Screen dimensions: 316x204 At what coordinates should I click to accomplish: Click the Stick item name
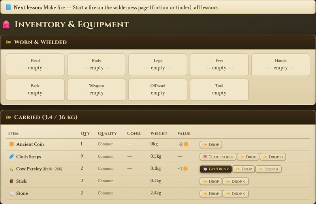[x=21, y=181]
